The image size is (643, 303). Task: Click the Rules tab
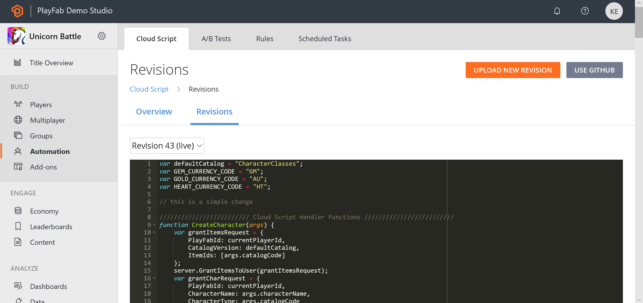[264, 39]
